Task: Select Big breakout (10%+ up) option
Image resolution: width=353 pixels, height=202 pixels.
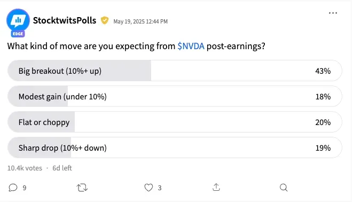Action: pyautogui.click(x=175, y=71)
